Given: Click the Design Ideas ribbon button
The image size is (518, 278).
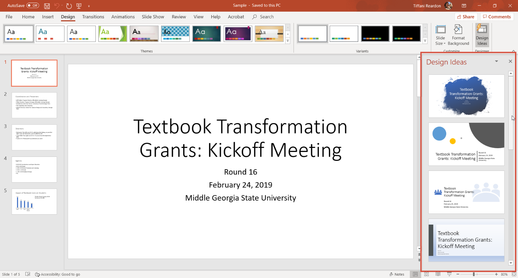Looking at the screenshot, I should click(482, 35).
